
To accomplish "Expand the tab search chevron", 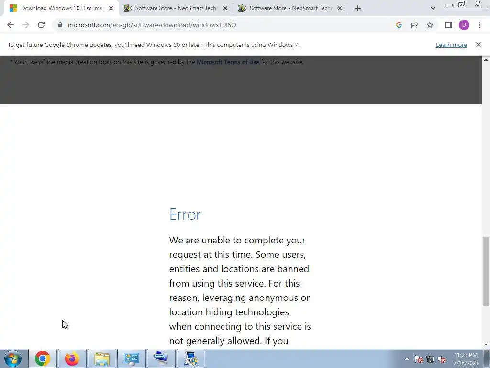I will point(433,8).
